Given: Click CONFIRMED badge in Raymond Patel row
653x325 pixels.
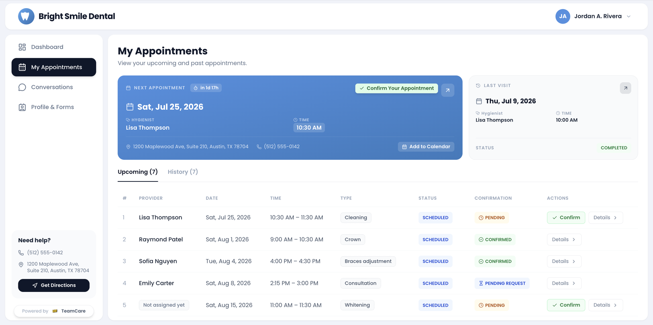Looking at the screenshot, I should coord(495,240).
